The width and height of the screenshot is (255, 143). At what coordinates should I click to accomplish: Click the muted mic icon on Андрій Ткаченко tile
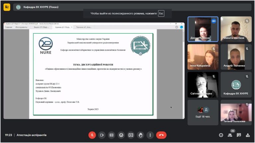(247, 49)
